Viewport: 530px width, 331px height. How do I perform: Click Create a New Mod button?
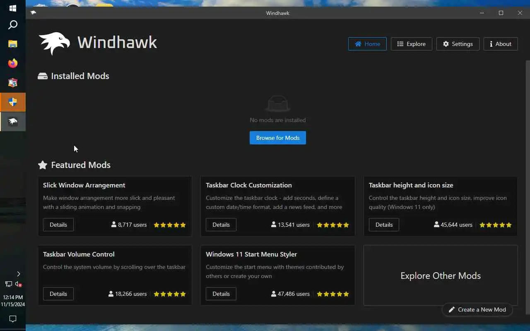477,309
